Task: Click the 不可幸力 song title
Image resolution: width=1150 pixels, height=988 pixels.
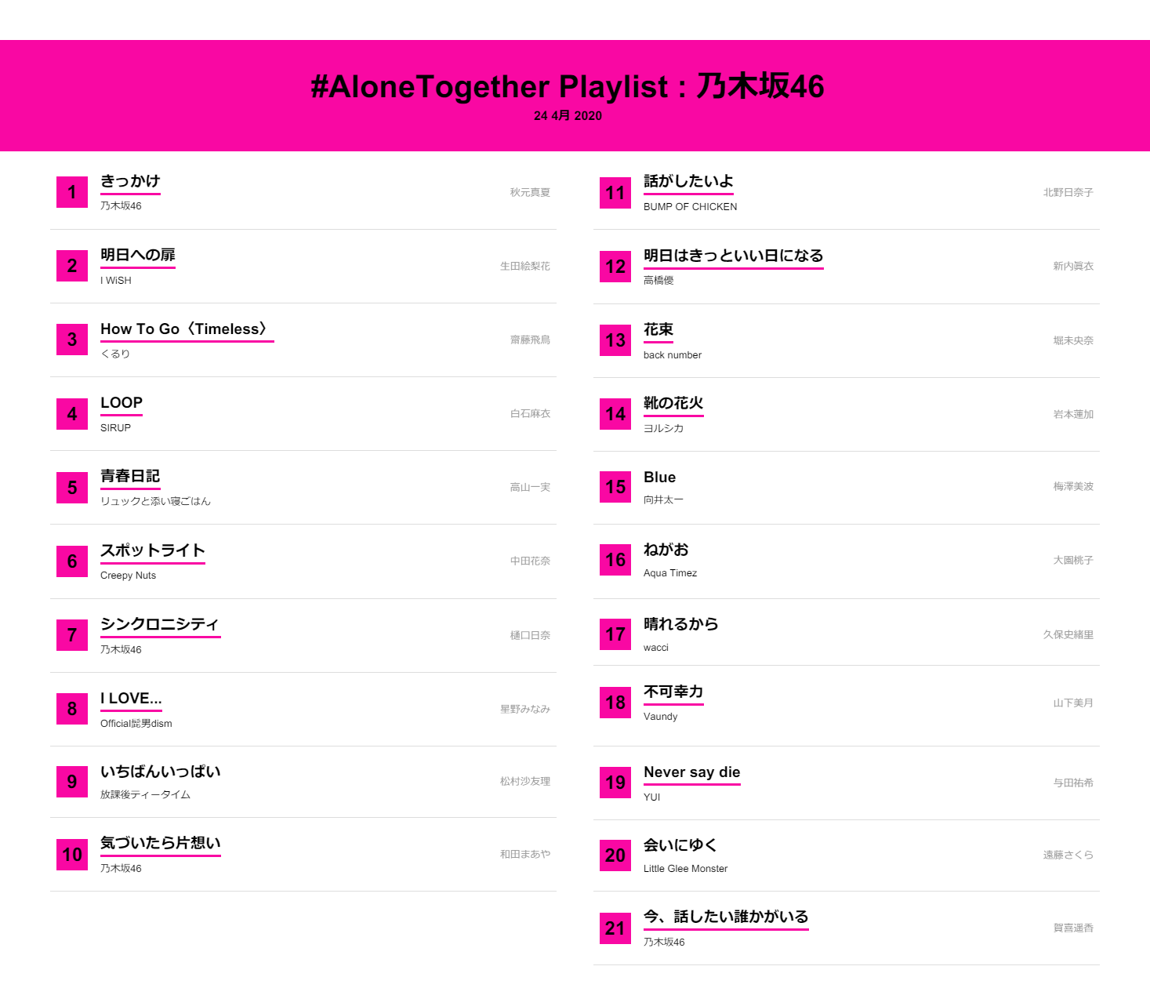Action: tap(673, 692)
